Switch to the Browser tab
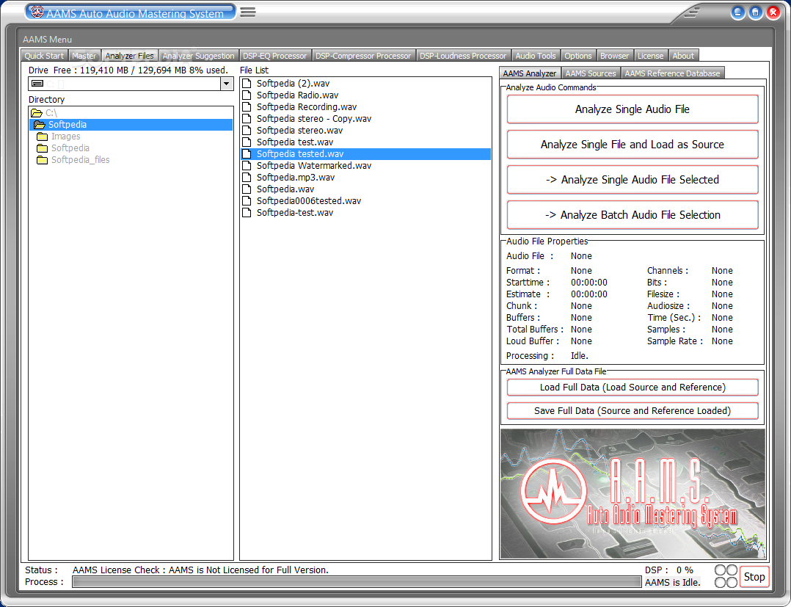The width and height of the screenshot is (791, 607). (x=614, y=56)
